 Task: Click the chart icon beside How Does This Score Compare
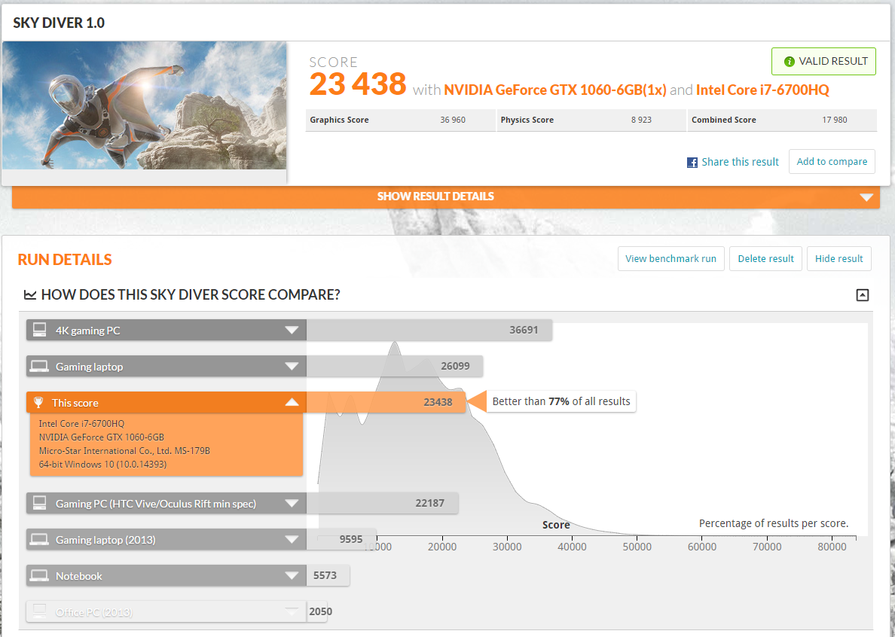click(29, 295)
